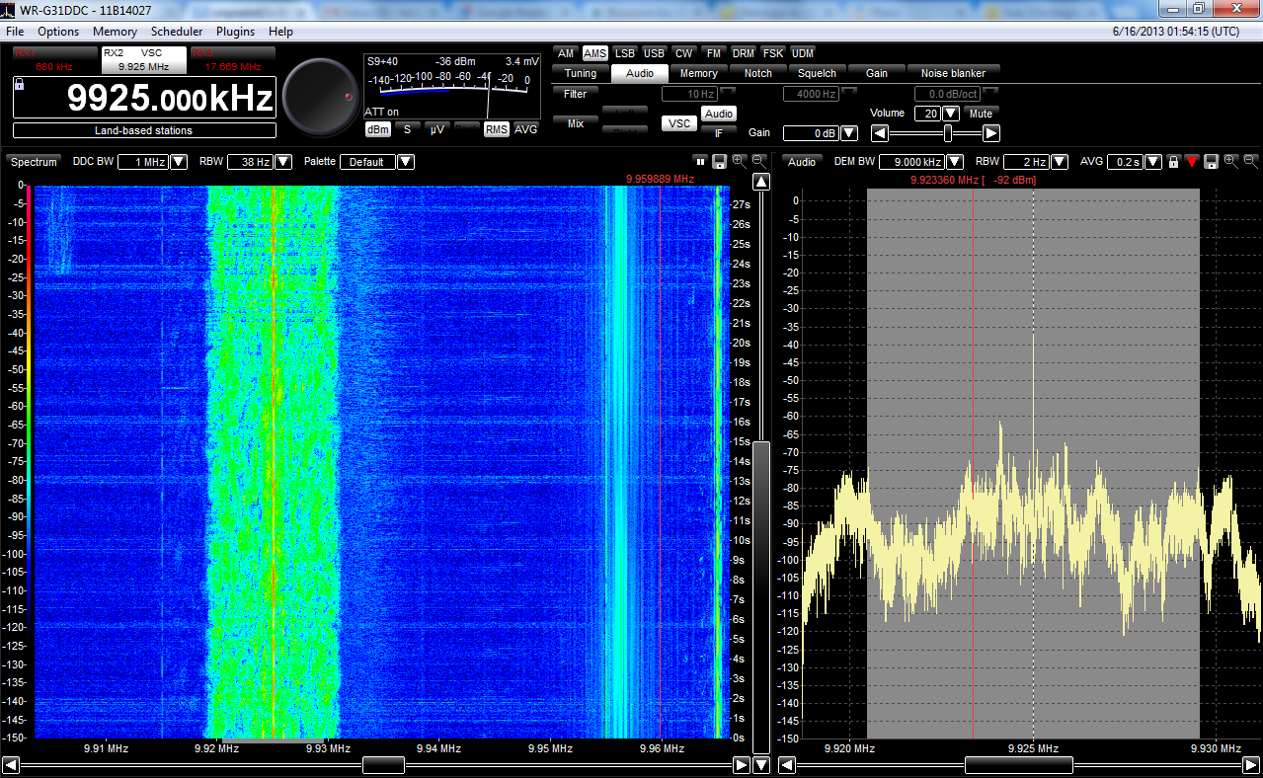
Task: Toggle the Mute button
Action: tap(981, 114)
